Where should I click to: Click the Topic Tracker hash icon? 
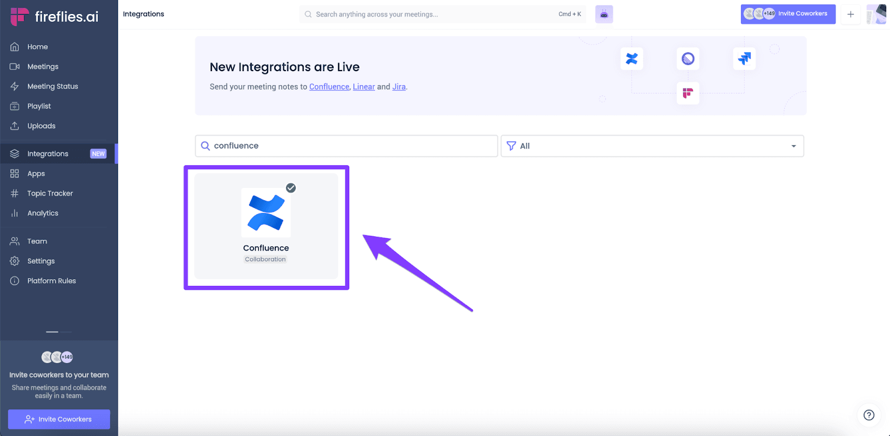click(14, 194)
